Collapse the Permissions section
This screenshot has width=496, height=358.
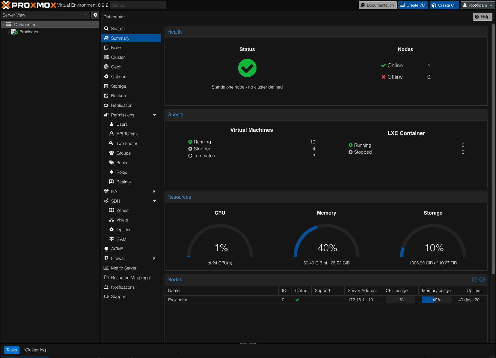coord(154,115)
